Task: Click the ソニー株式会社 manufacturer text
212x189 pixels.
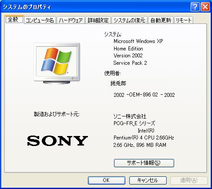Action: coord(130,116)
